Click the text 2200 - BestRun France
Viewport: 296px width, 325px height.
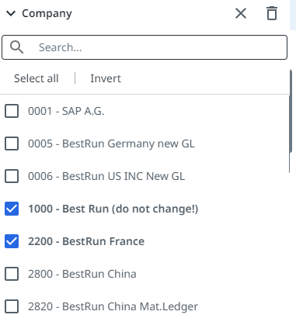click(86, 241)
